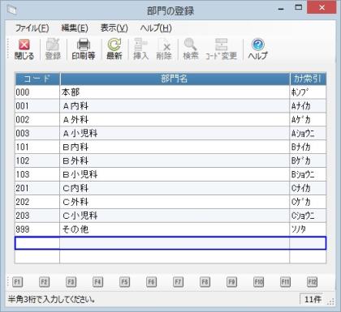
Task: Click the F2 function key button
Action: (x=44, y=282)
